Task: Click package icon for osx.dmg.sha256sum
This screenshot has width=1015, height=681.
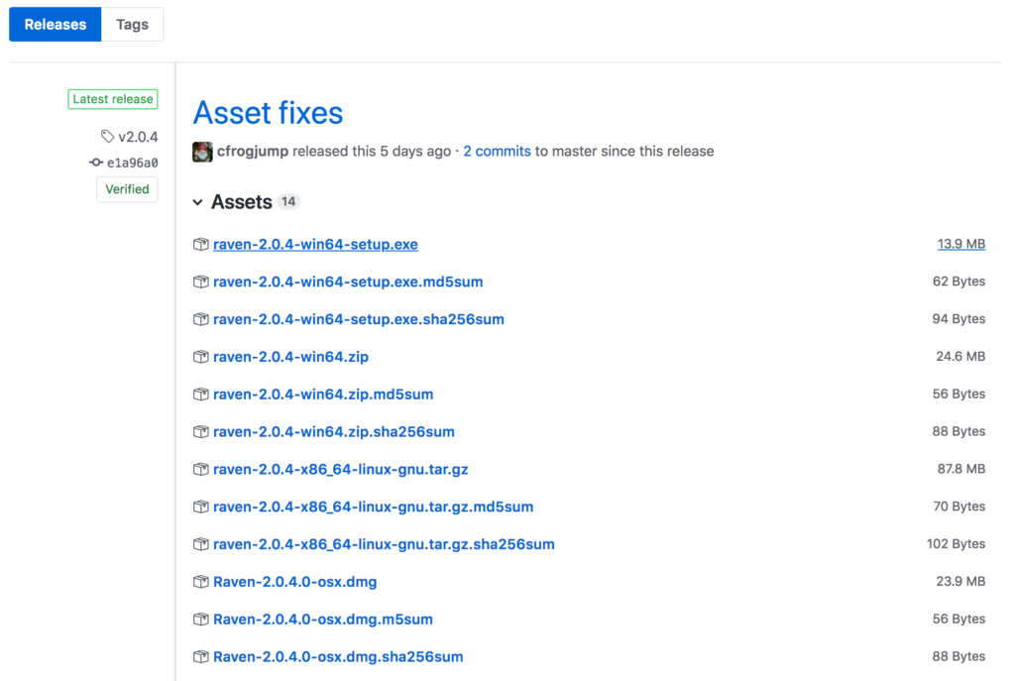Action: coord(200,657)
